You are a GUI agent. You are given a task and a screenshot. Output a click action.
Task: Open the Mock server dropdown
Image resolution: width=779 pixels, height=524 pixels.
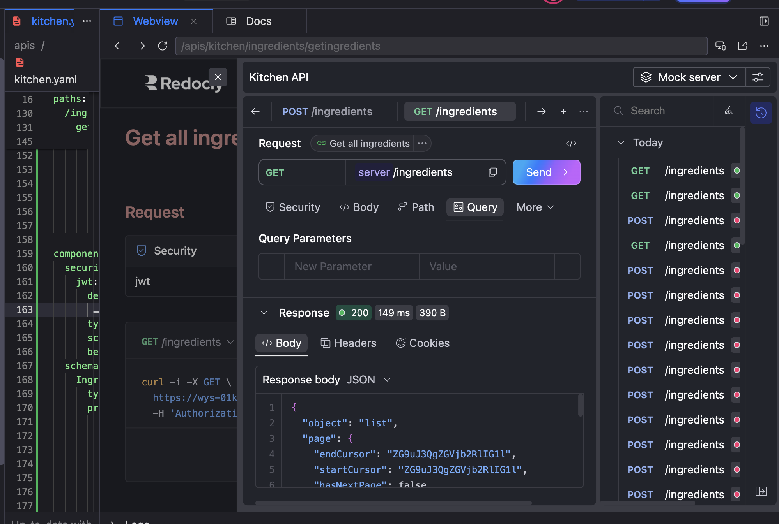[x=689, y=77]
